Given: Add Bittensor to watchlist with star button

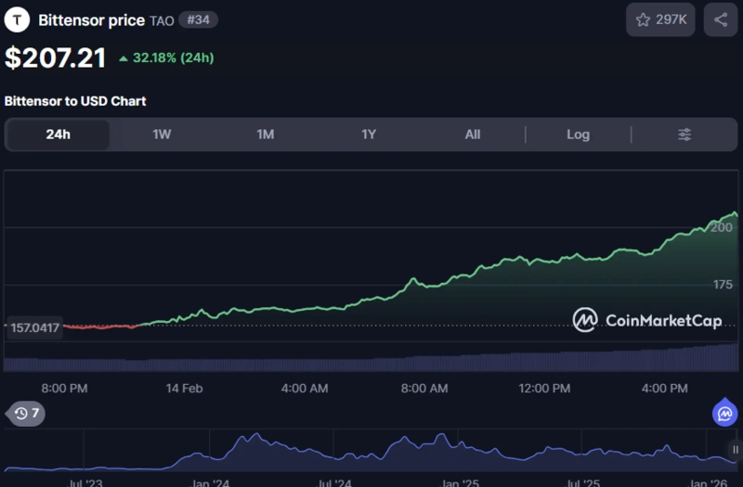Looking at the screenshot, I should click(660, 19).
